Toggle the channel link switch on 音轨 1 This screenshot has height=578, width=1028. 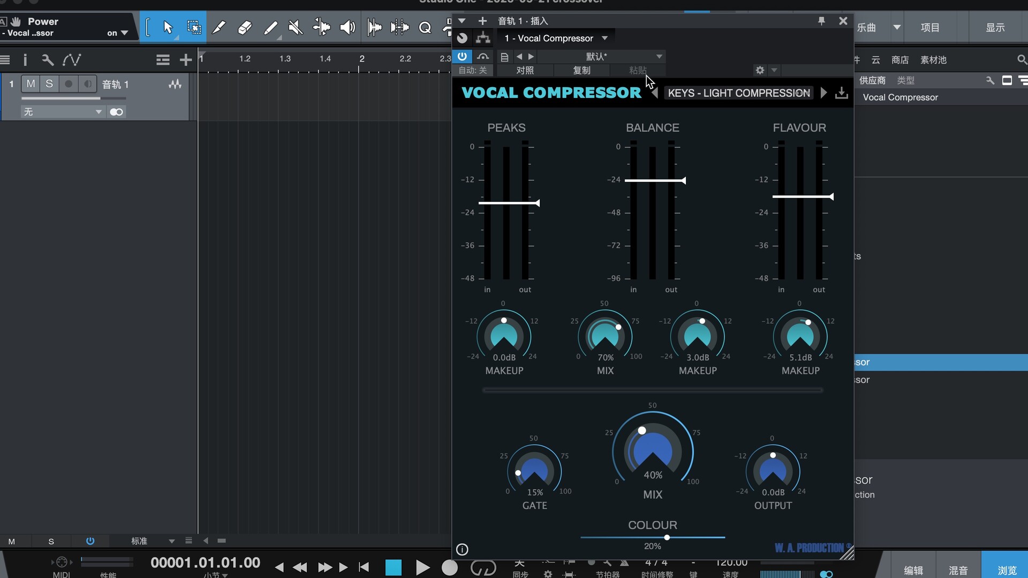pyautogui.click(x=116, y=112)
